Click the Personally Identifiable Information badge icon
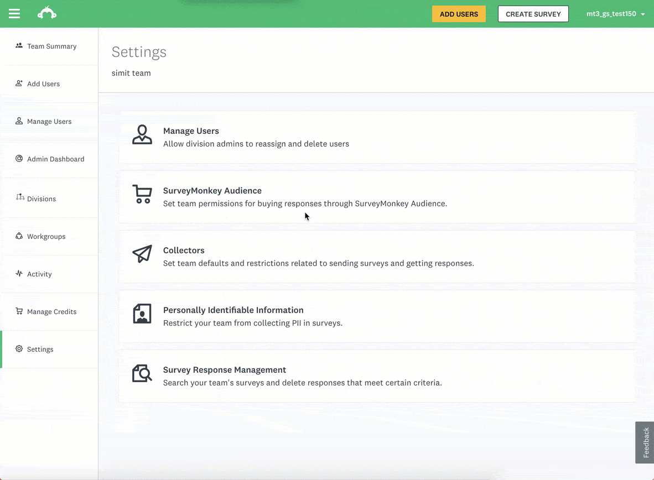Viewport: 654px width, 480px height. pyautogui.click(x=142, y=314)
